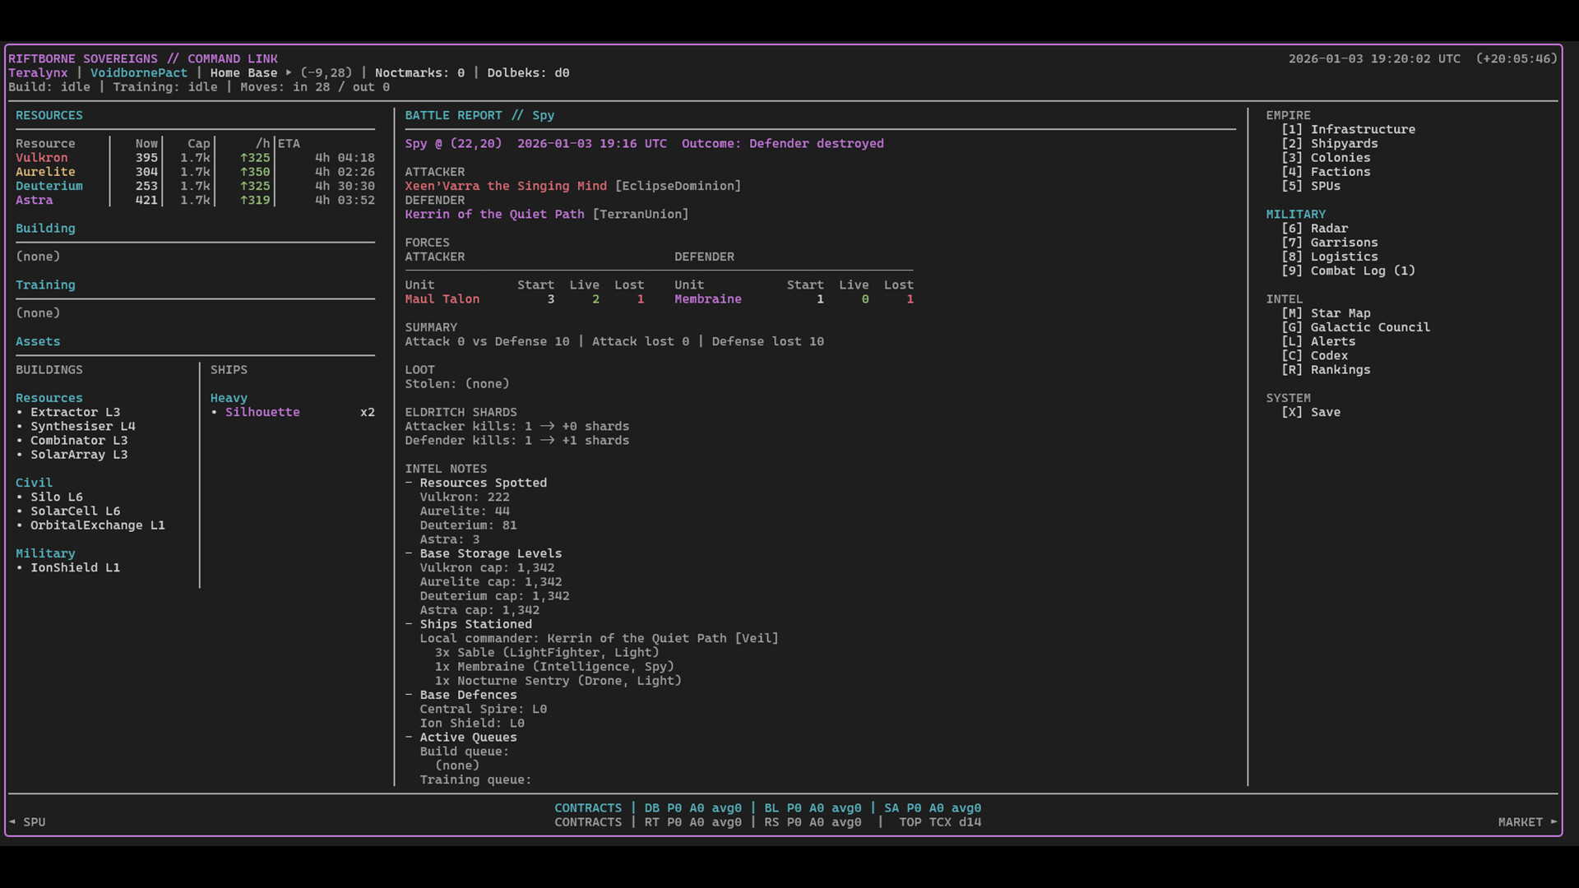This screenshot has width=1579, height=888.
Task: Open the CONTRACTS section
Action: pos(589,807)
